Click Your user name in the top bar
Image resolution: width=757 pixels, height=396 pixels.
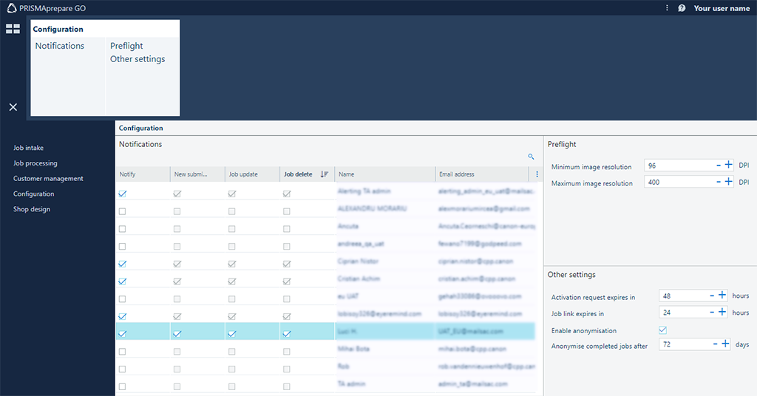(x=722, y=8)
